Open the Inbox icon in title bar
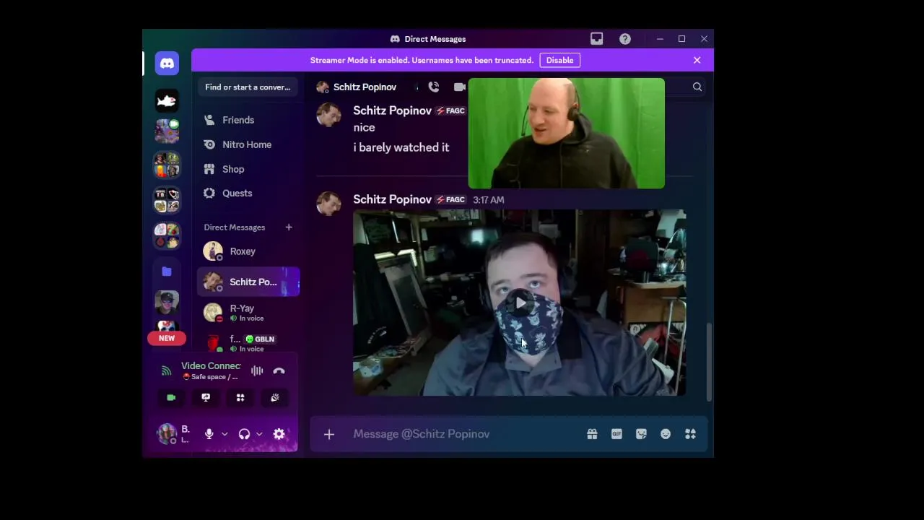 [596, 39]
